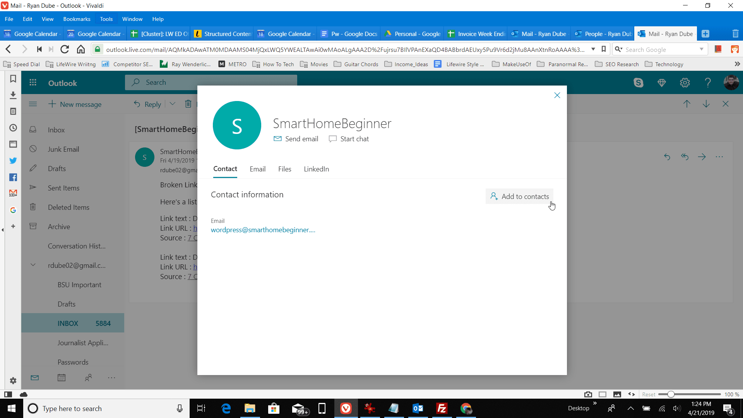Click the Add to contacts icon
The height and width of the screenshot is (418, 743).
(x=494, y=197)
